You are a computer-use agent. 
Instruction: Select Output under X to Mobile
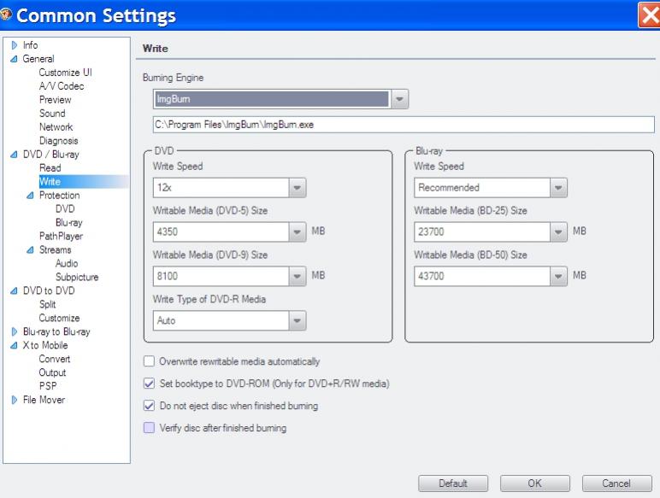tap(53, 372)
